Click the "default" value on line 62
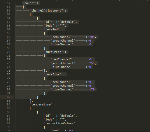Viewport: 150px width, 132px height. [x=67, y=22]
